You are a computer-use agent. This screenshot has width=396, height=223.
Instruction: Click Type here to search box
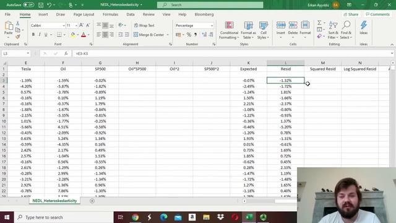tap(64, 217)
